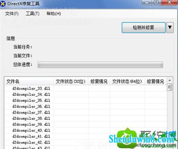The width and height of the screenshot is (178, 149).
Task: Select row d3dcompiler_34.dll
Action: 86,95
